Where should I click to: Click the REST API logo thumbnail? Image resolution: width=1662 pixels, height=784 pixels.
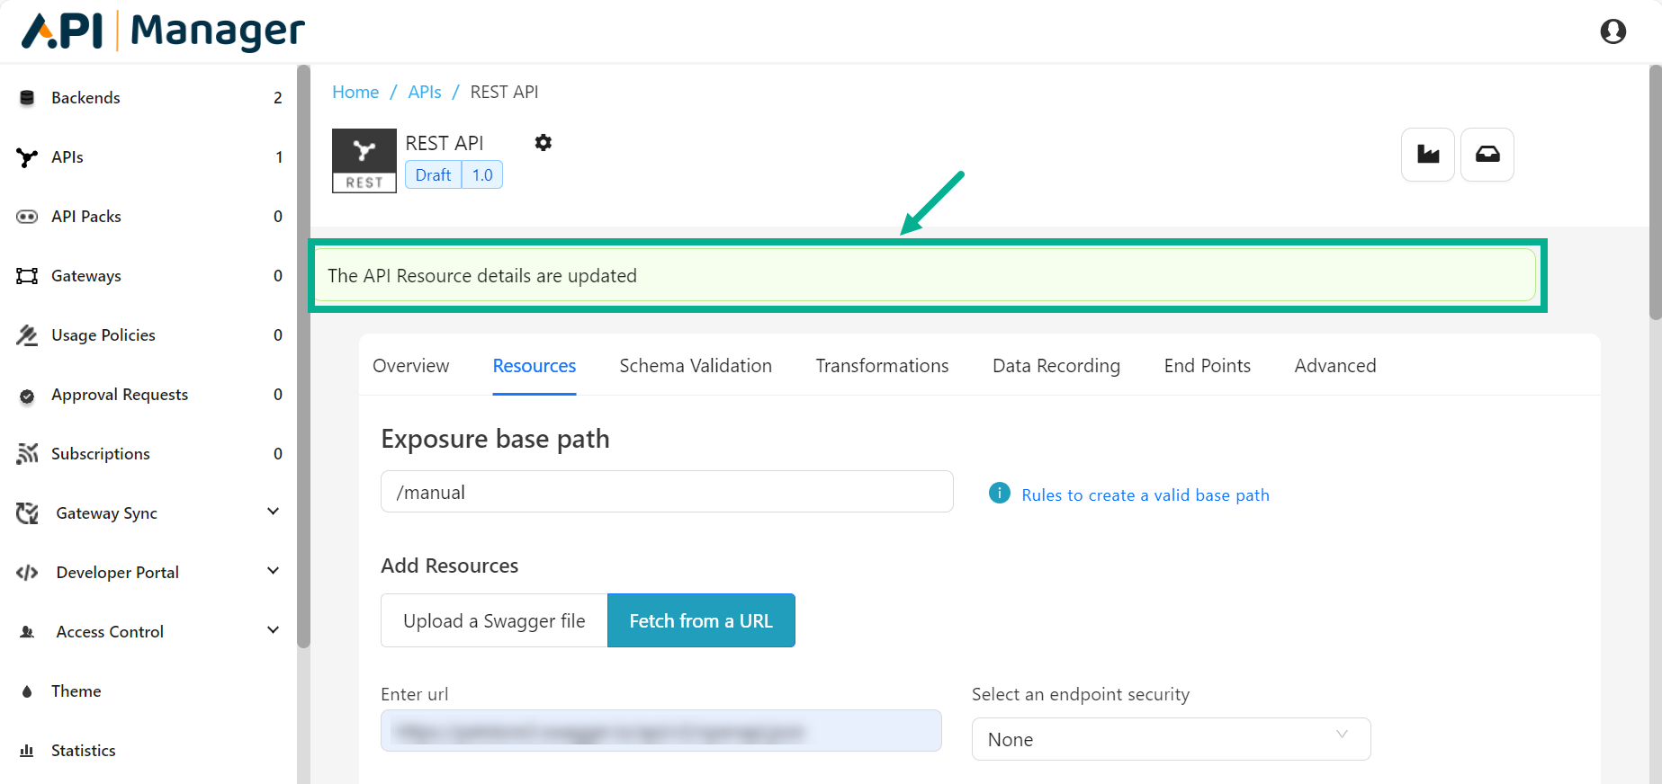point(364,160)
